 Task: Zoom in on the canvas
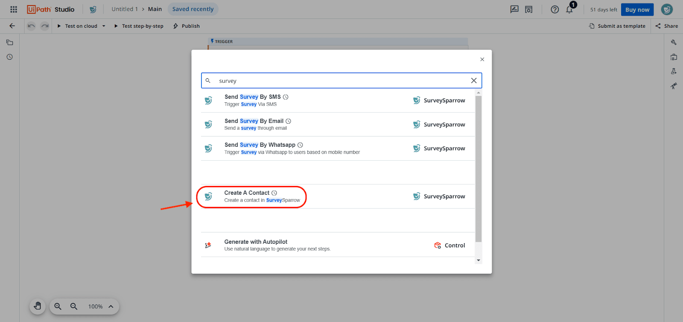point(58,306)
